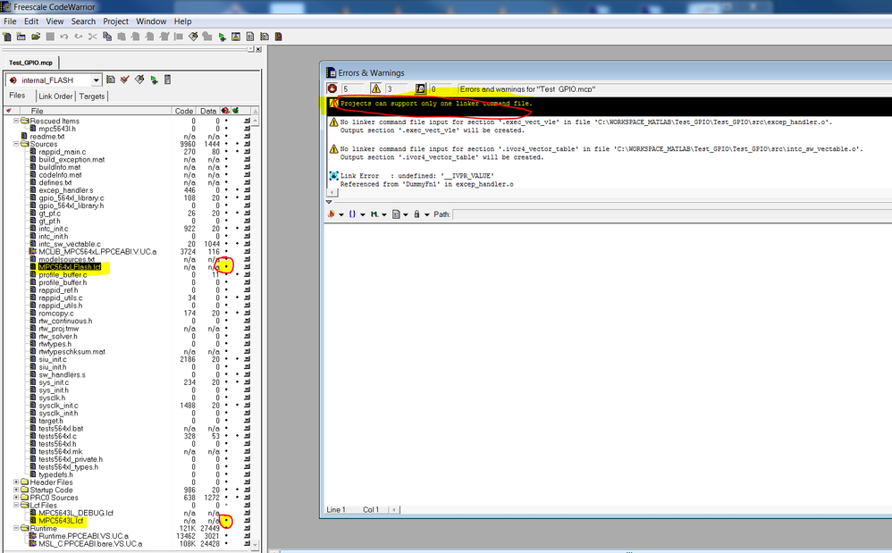Click the New Text File toolbar icon
This screenshot has width=892, height=553.
click(x=7, y=37)
